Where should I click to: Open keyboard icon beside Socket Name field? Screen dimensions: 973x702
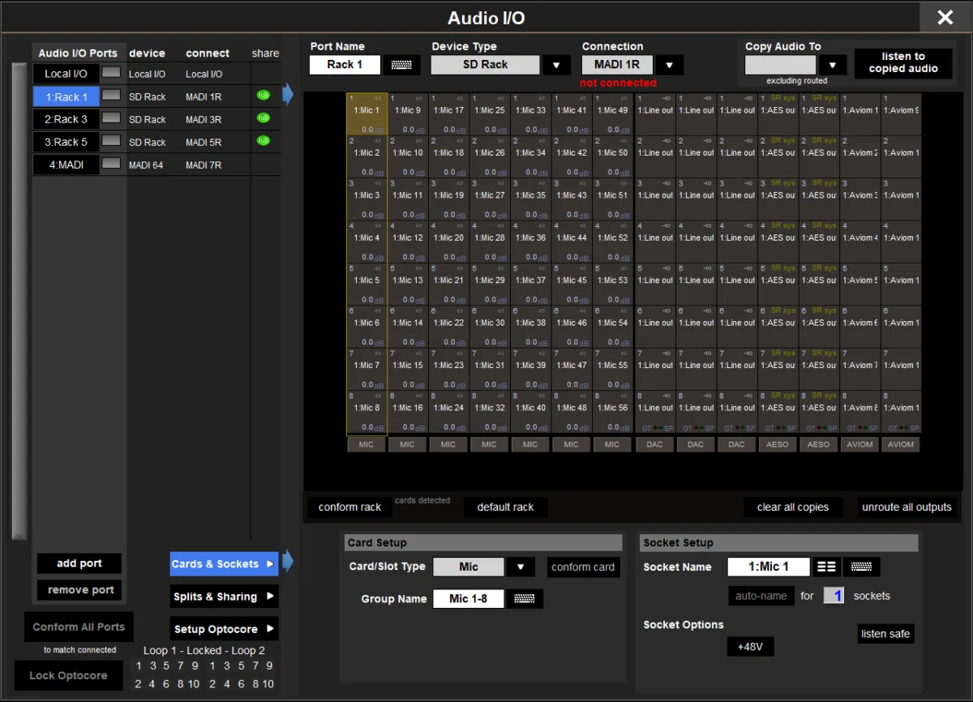pos(861,567)
